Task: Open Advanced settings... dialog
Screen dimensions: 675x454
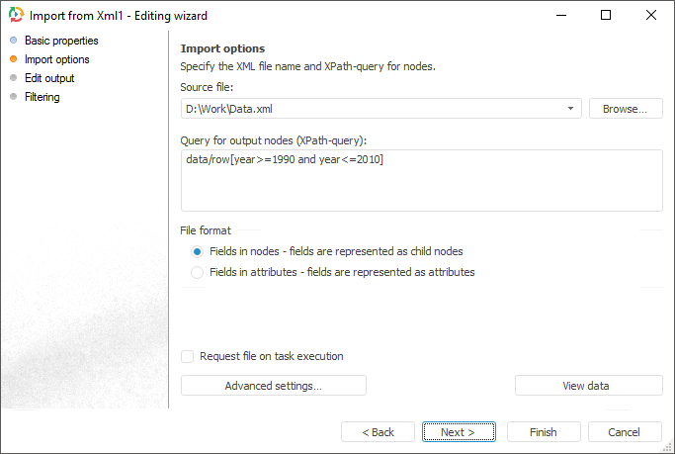Action: 273,386
